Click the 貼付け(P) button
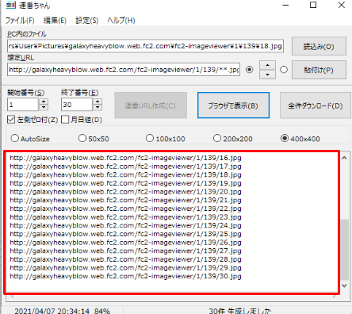352x314 pixels. point(319,70)
